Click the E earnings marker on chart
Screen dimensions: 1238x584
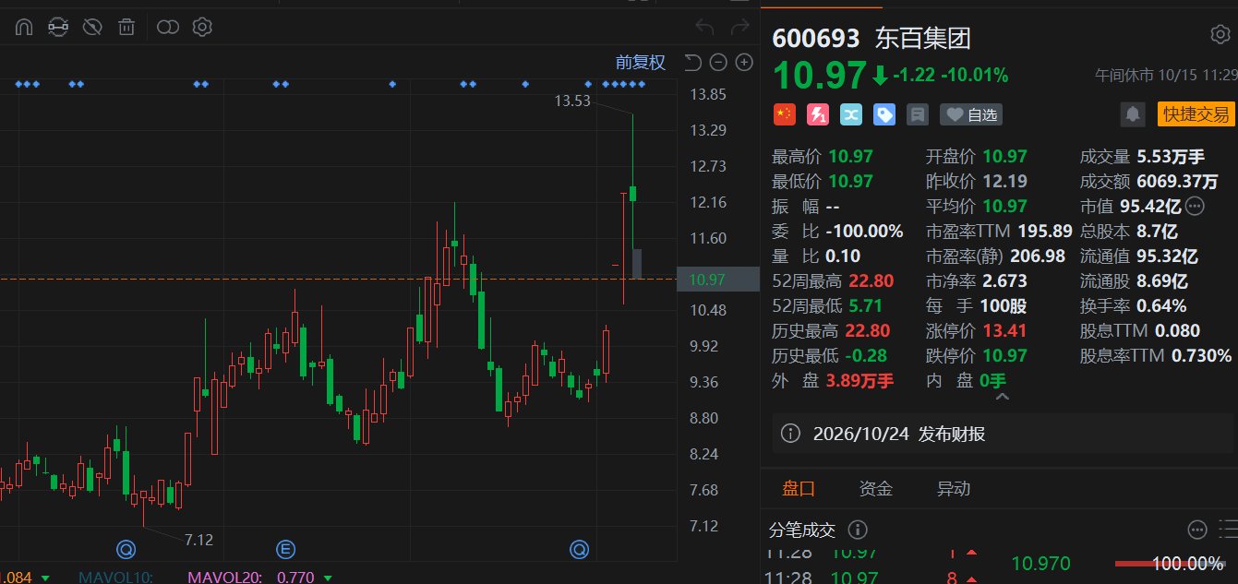[x=285, y=551]
